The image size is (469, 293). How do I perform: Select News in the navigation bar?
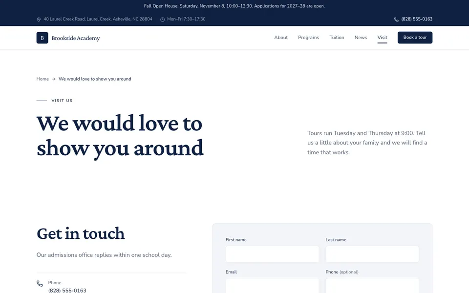361,38
